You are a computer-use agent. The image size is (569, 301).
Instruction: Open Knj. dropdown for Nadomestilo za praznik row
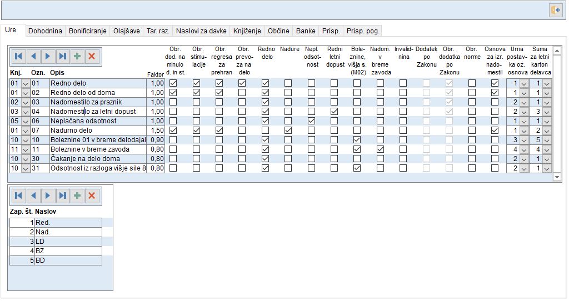[x=26, y=102]
